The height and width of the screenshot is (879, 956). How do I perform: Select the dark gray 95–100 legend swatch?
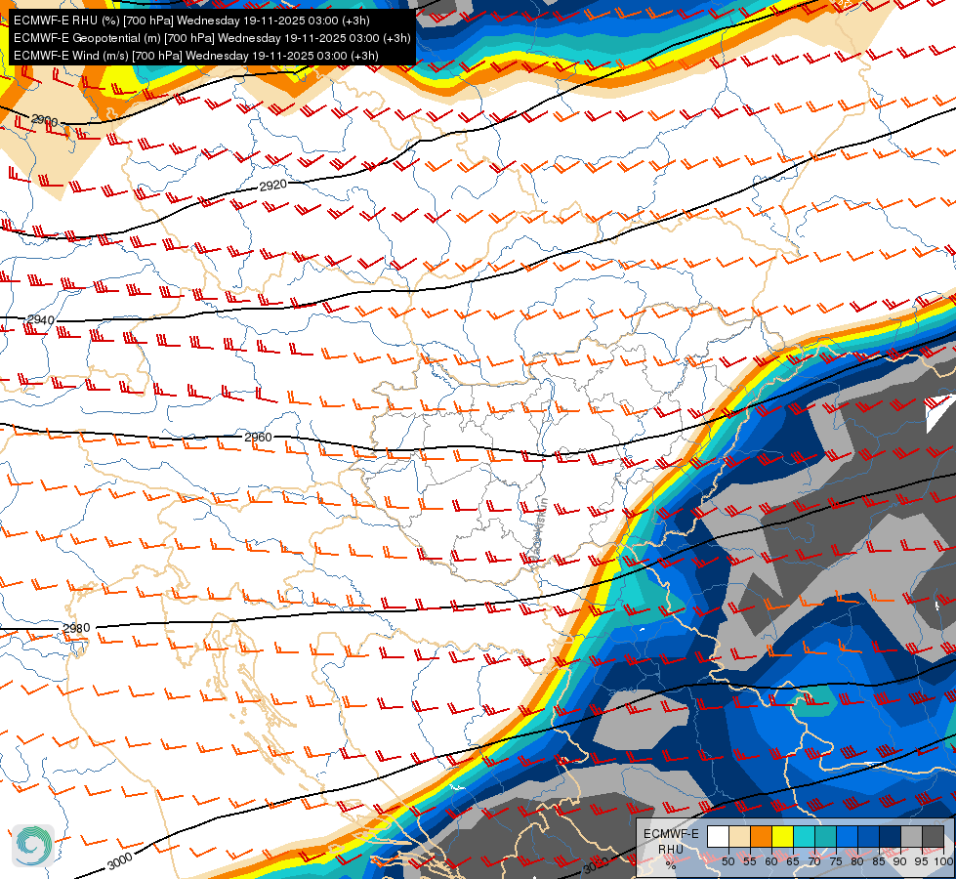click(933, 836)
